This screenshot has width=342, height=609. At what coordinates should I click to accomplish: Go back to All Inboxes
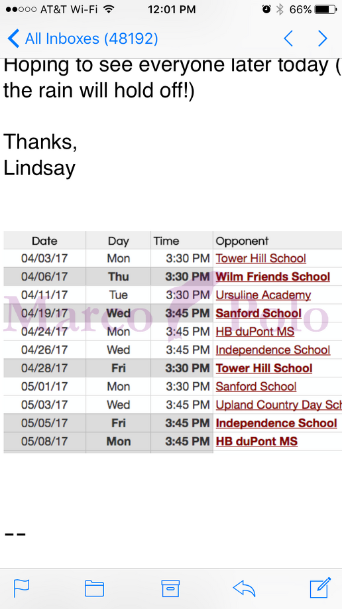pyautogui.click(x=83, y=39)
